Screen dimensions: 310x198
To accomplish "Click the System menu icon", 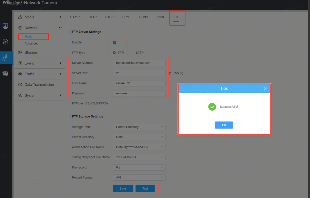I will tap(20, 95).
